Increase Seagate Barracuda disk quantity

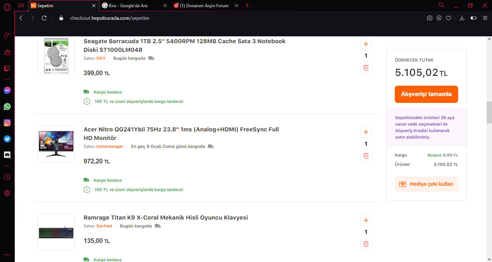coord(366,44)
